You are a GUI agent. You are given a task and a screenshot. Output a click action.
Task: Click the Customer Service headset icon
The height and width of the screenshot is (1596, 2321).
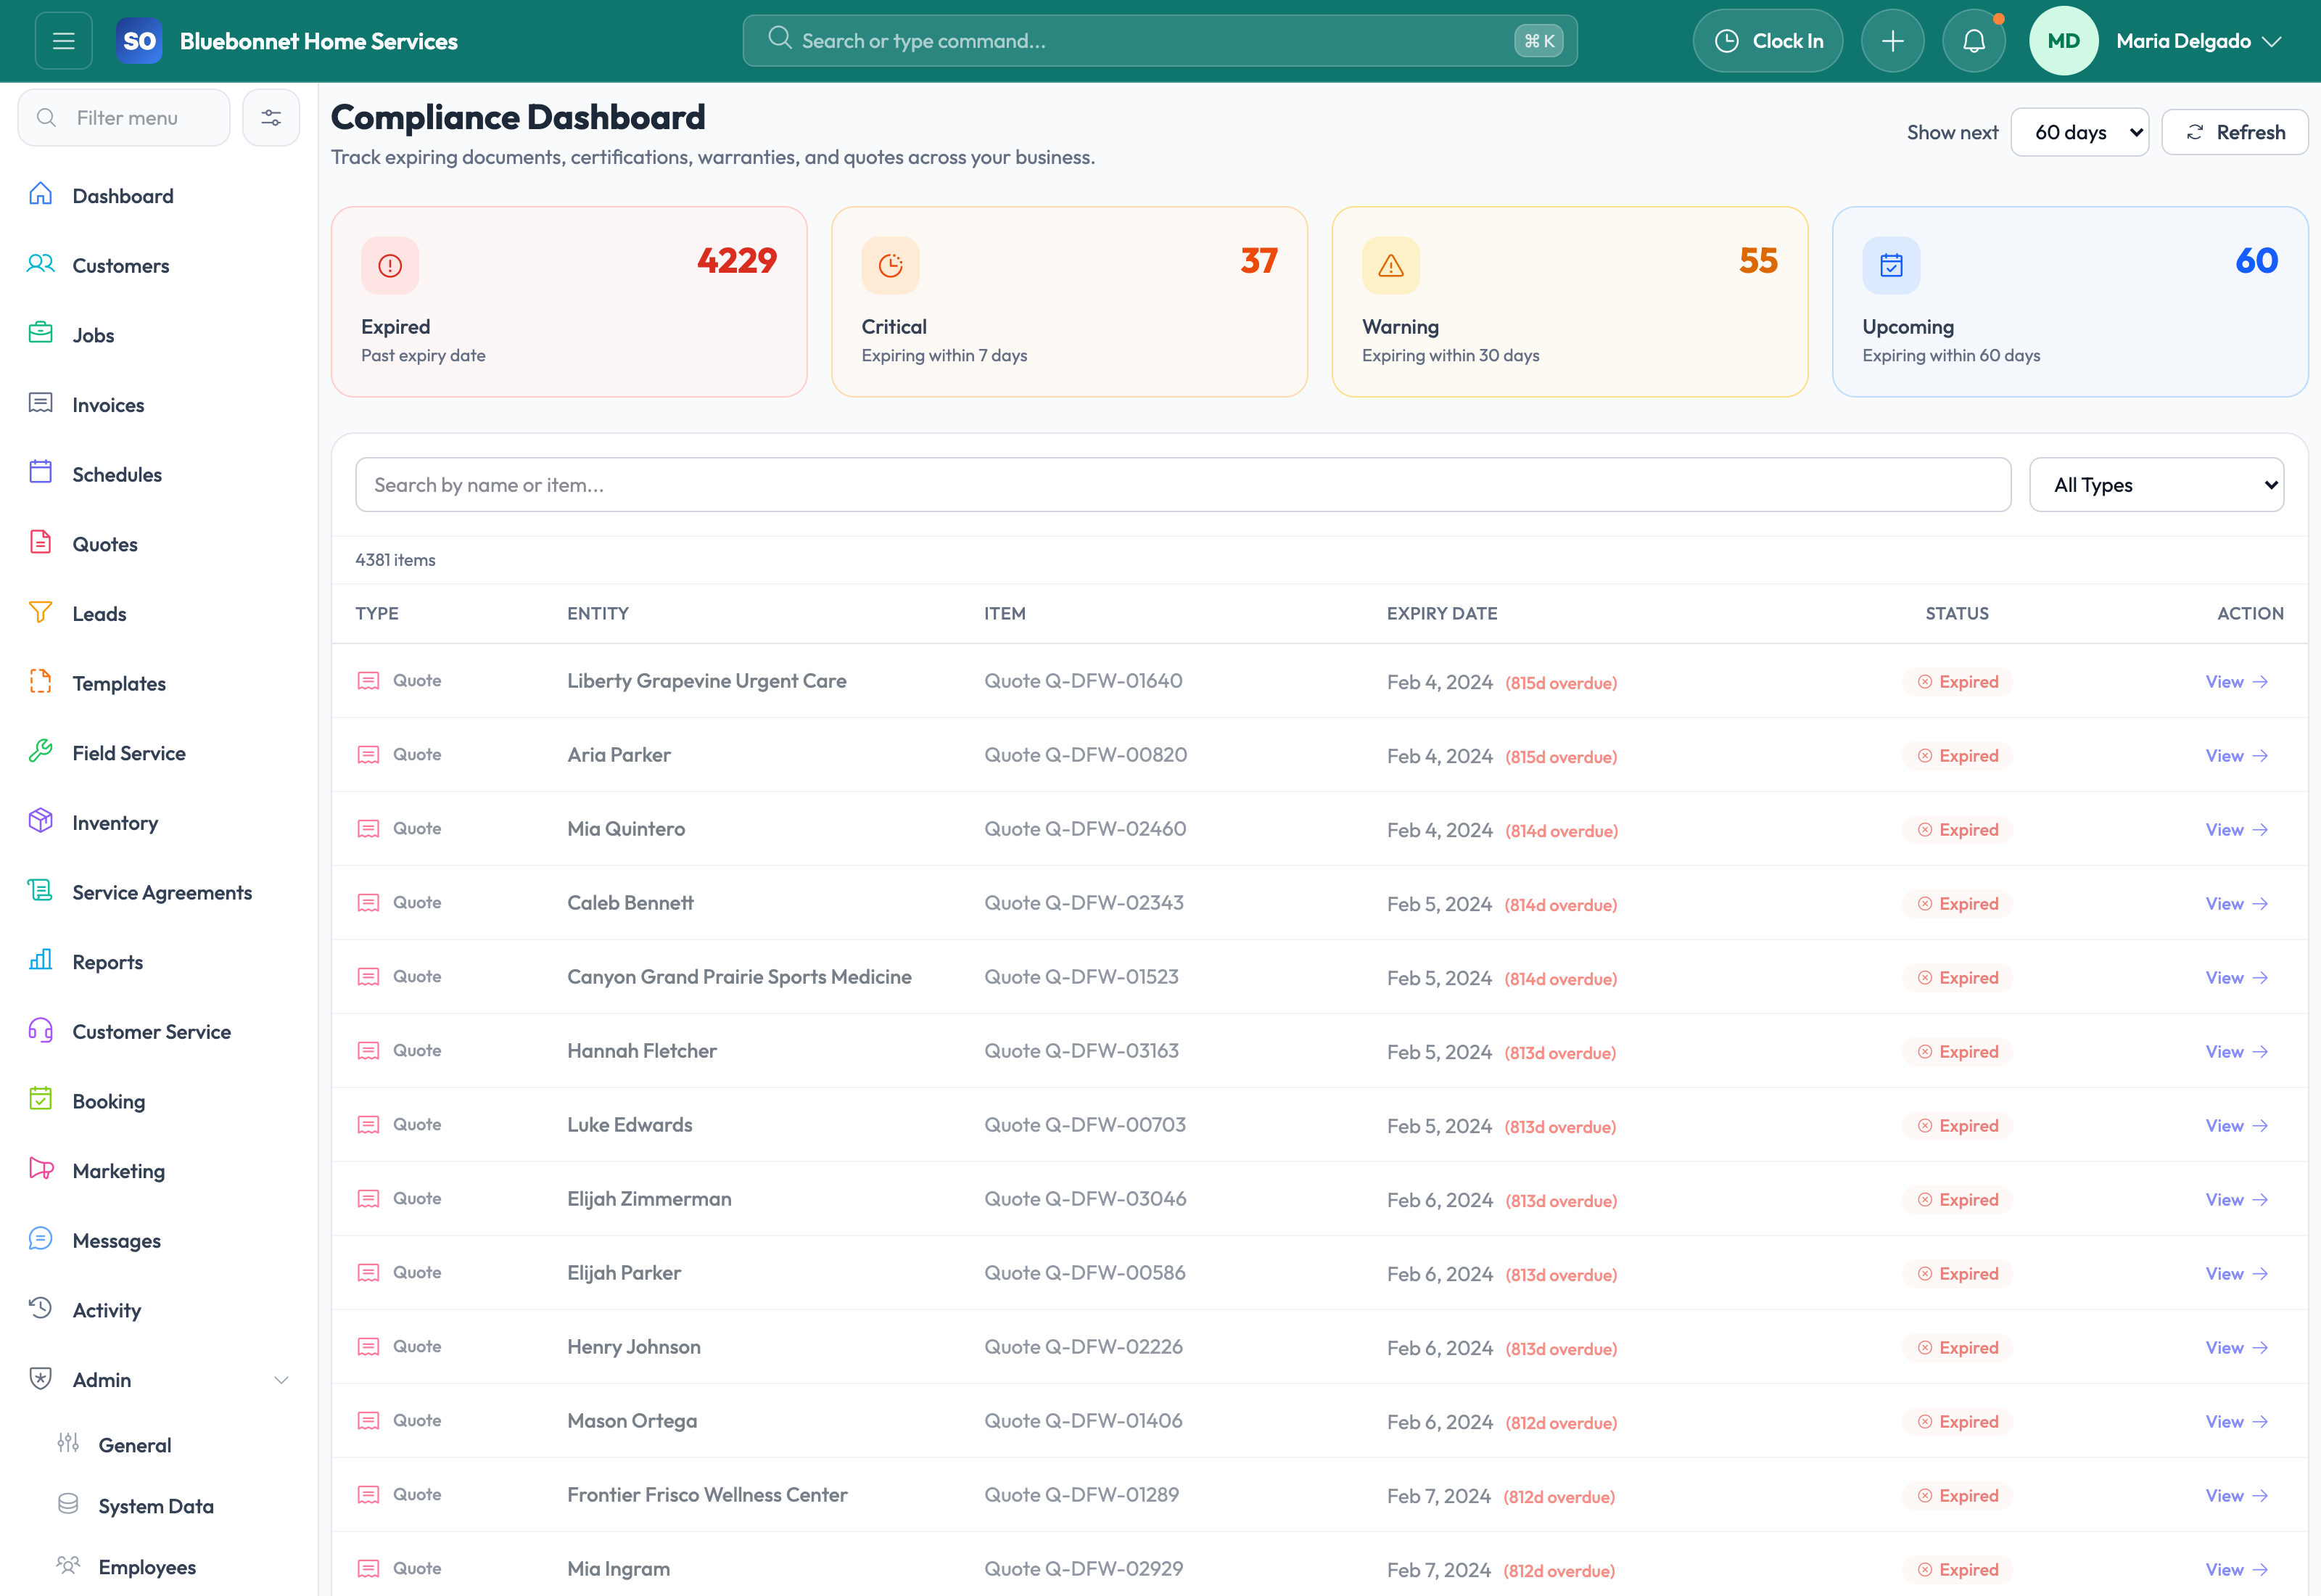click(40, 1030)
